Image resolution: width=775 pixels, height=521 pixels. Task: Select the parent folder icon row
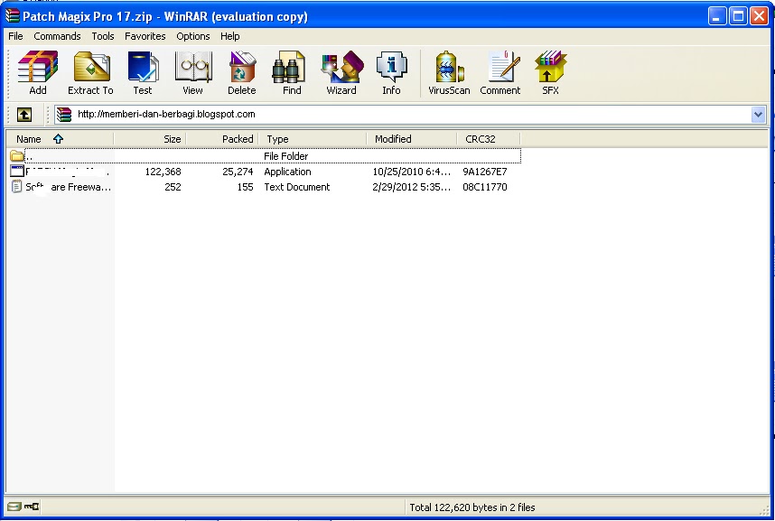pos(17,156)
